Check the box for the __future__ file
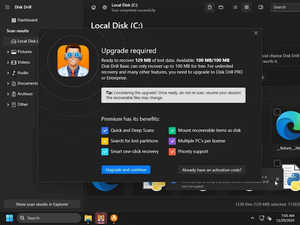Viewport: 300px width, 225px height. click(277, 112)
